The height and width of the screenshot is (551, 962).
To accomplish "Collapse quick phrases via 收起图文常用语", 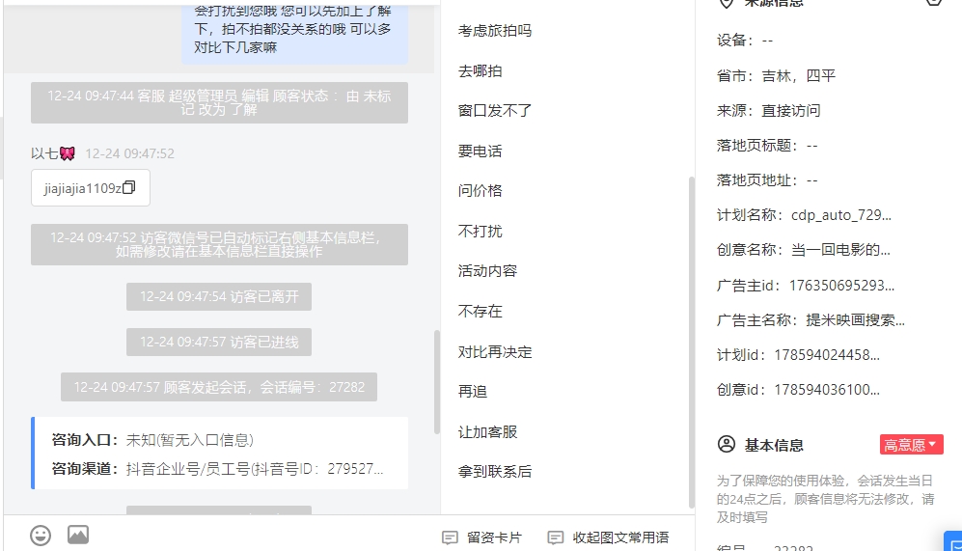I will (x=608, y=537).
